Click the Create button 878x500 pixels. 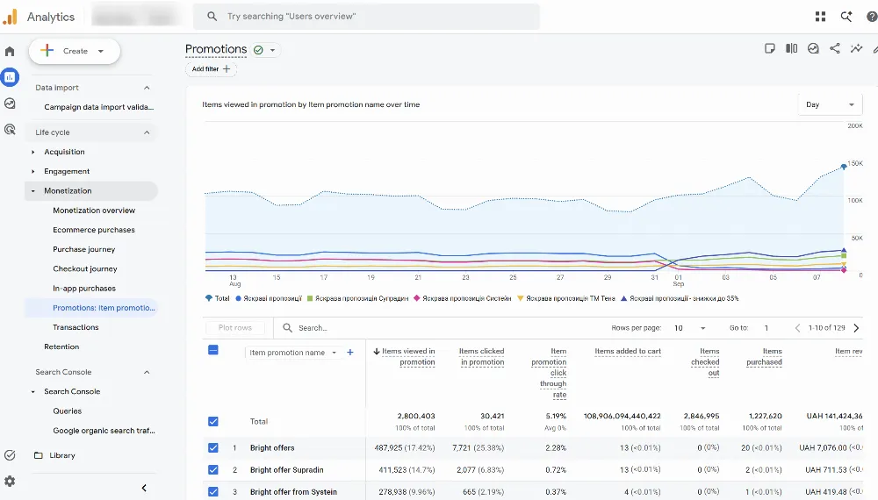pos(75,51)
